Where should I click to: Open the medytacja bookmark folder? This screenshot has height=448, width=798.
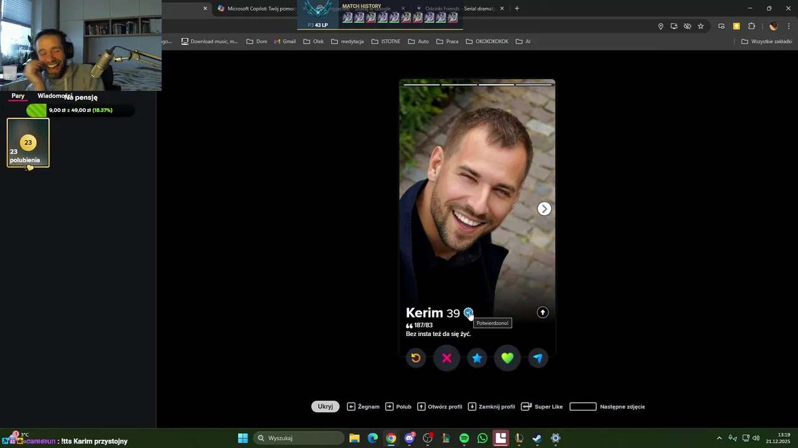pos(347,42)
